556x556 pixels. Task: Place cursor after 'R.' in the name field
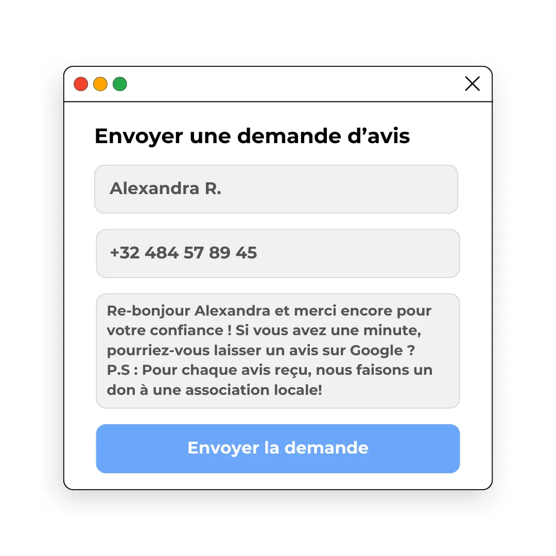(x=222, y=188)
